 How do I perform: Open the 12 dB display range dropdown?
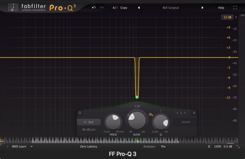227,17
